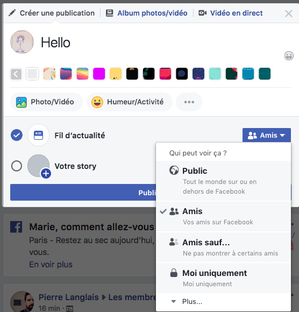Click the Humeur/Activité smiley icon
Screen dimensions: 299x312
click(x=97, y=102)
